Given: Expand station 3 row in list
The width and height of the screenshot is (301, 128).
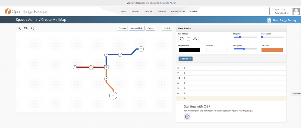Looking at the screenshot, I should pyautogui.click(x=178, y=68).
